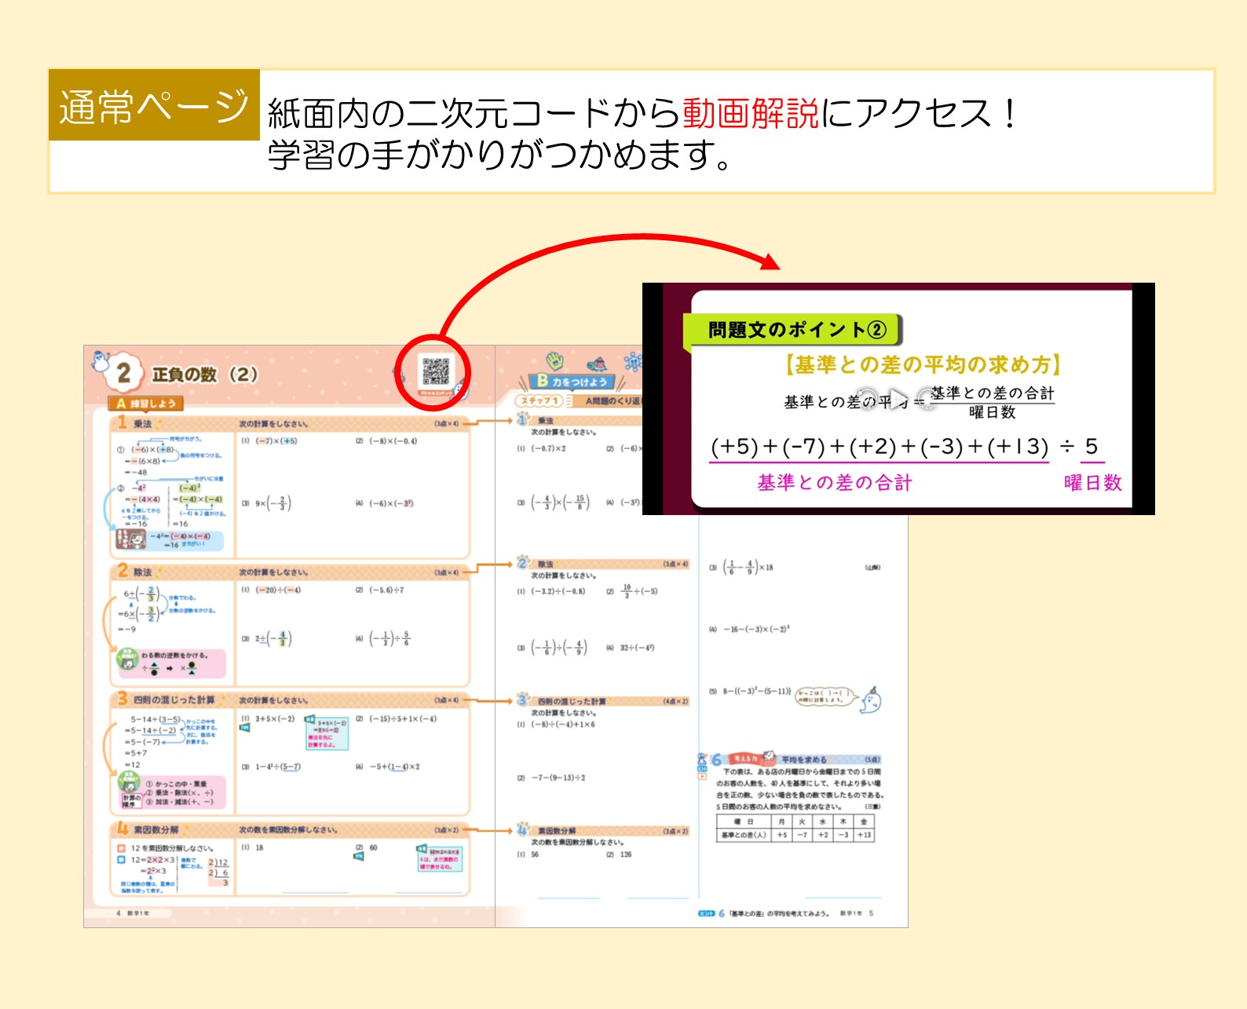The image size is (1247, 1009).
Task: Play the video explanation
Action: pyautogui.click(x=898, y=400)
